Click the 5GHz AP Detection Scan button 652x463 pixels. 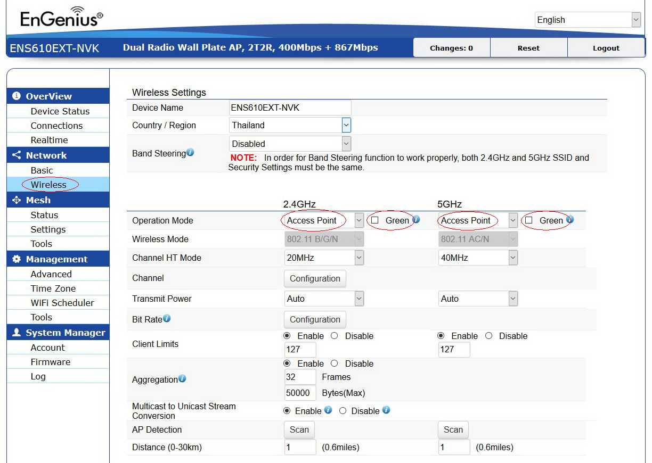[453, 429]
